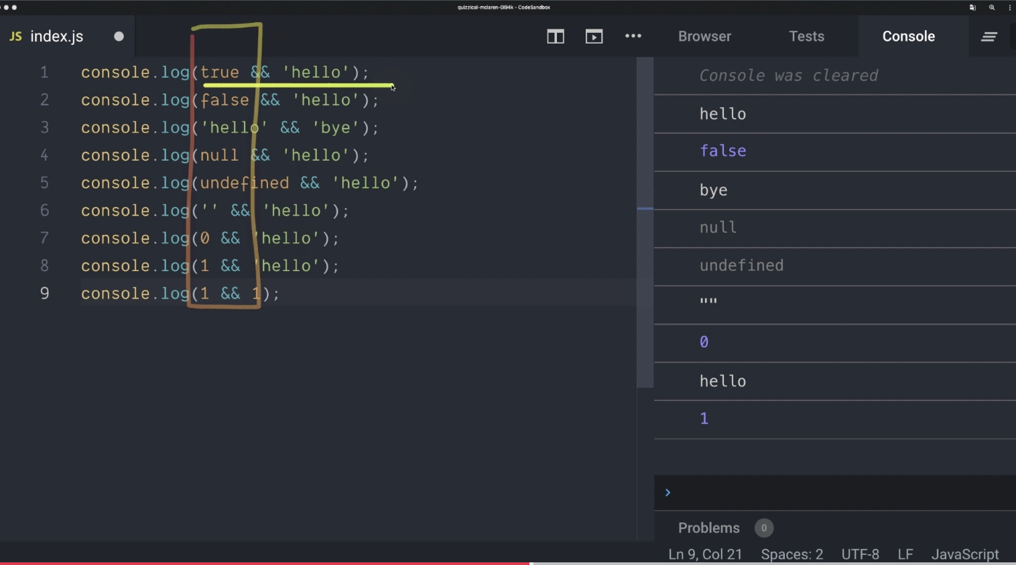1016x565 pixels.
Task: Click '1' console output row
Action: click(x=835, y=419)
